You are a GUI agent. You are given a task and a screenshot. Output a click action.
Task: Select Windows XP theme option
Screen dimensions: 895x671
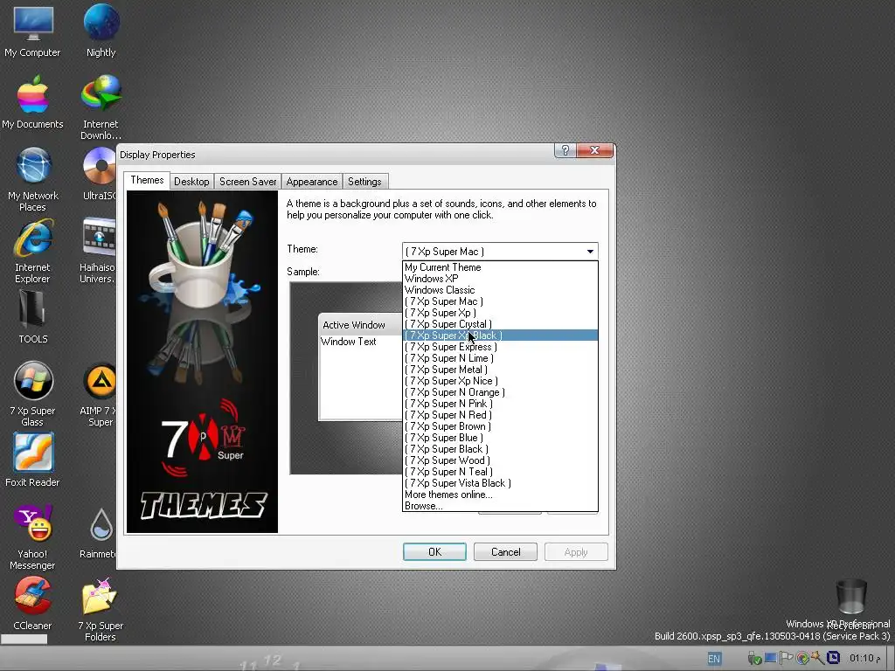point(500,279)
